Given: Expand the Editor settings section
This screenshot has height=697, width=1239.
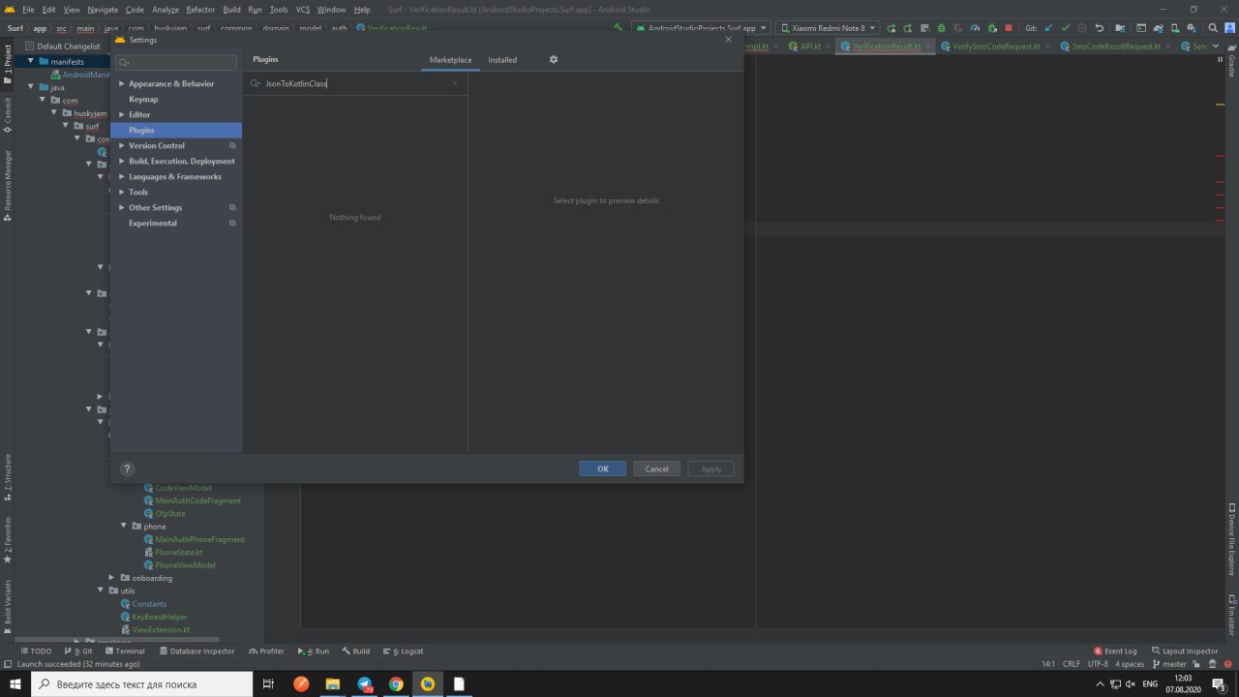Looking at the screenshot, I should click(x=122, y=115).
